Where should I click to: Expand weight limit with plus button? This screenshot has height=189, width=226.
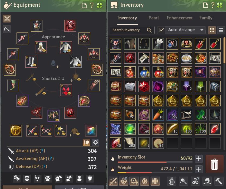pyautogui.click(x=199, y=169)
